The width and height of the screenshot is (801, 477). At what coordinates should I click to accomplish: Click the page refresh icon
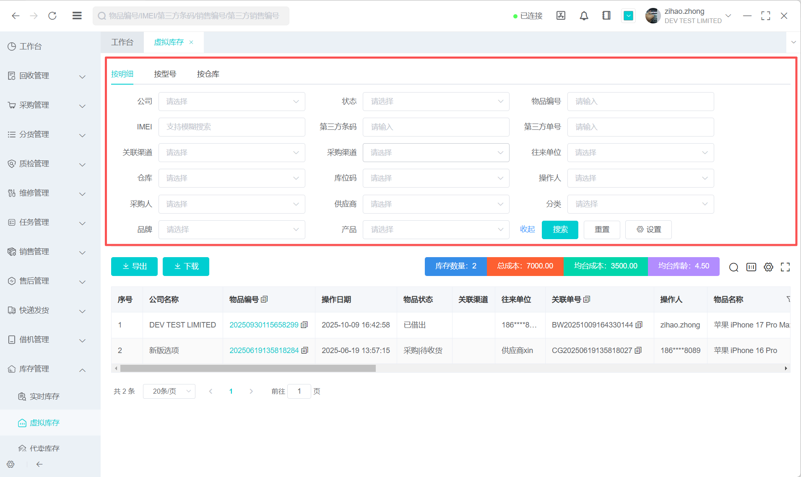click(52, 16)
